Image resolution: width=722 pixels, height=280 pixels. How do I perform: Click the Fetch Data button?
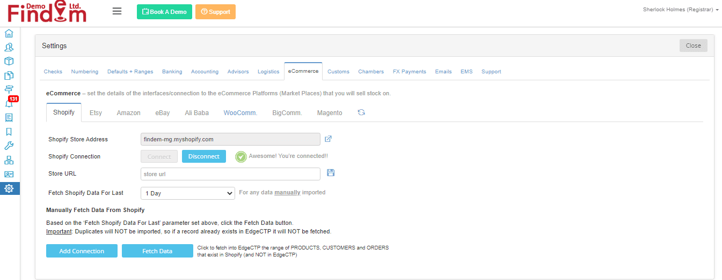click(157, 251)
